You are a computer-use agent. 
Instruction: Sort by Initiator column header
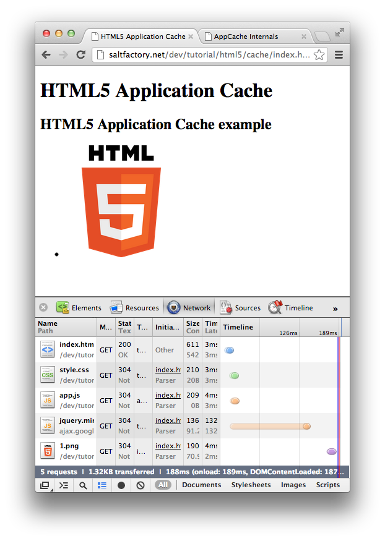(168, 326)
